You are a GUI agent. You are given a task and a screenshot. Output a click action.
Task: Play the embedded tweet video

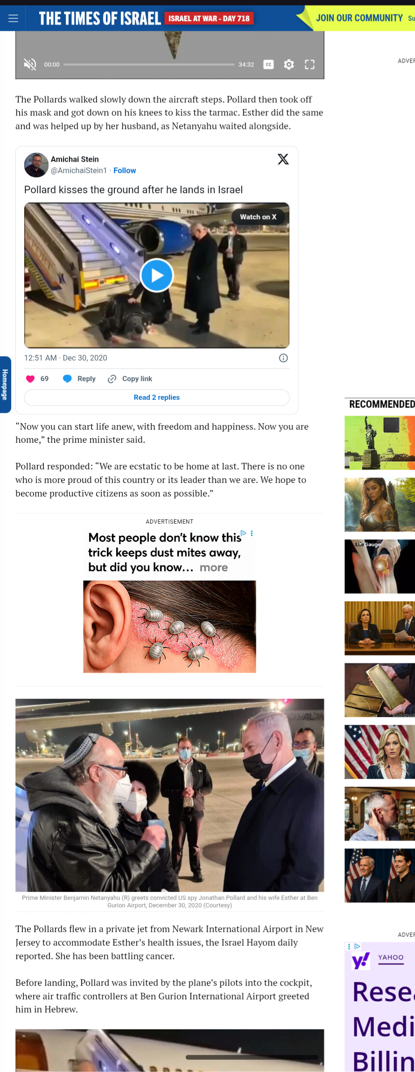pos(157,275)
